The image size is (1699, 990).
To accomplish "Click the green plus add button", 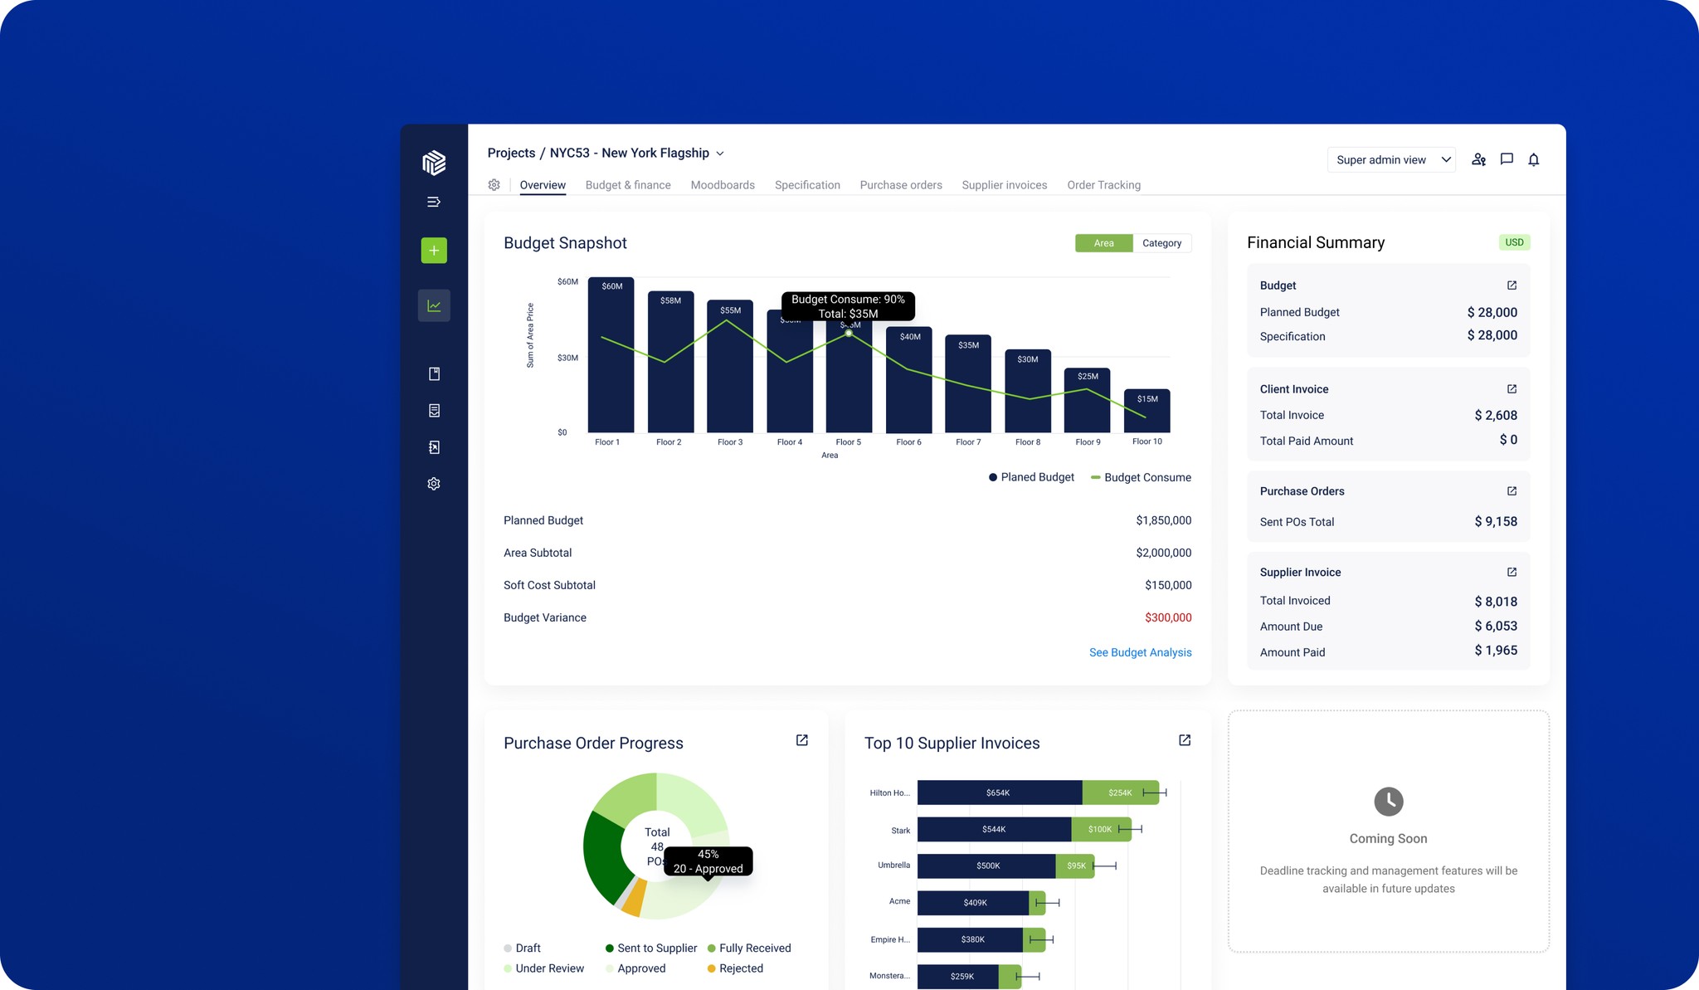I will pos(434,251).
